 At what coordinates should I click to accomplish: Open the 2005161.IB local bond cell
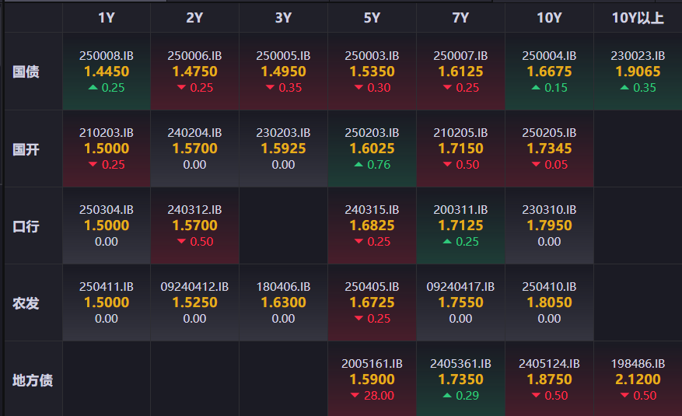372,379
